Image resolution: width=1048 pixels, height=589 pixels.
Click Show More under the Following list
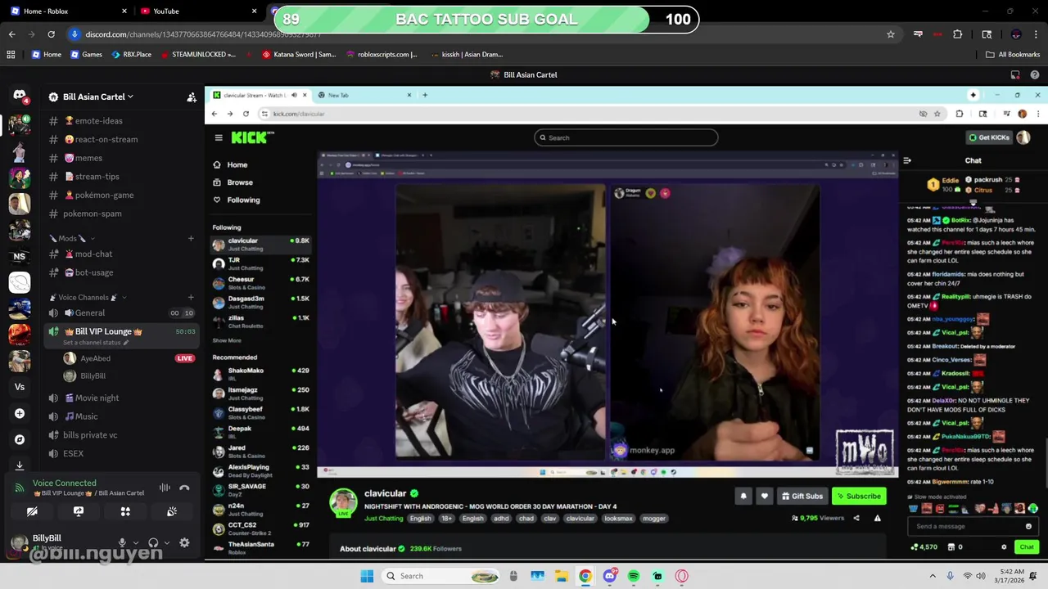[227, 340]
